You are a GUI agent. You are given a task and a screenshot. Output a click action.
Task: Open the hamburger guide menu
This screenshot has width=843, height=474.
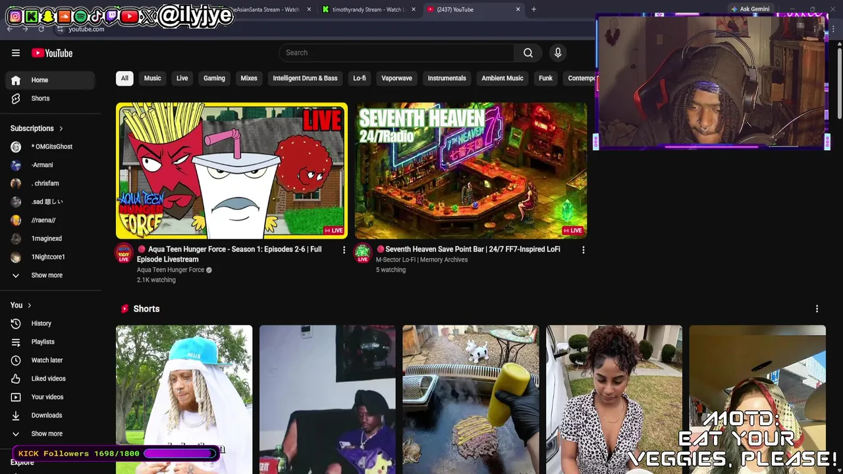click(16, 53)
